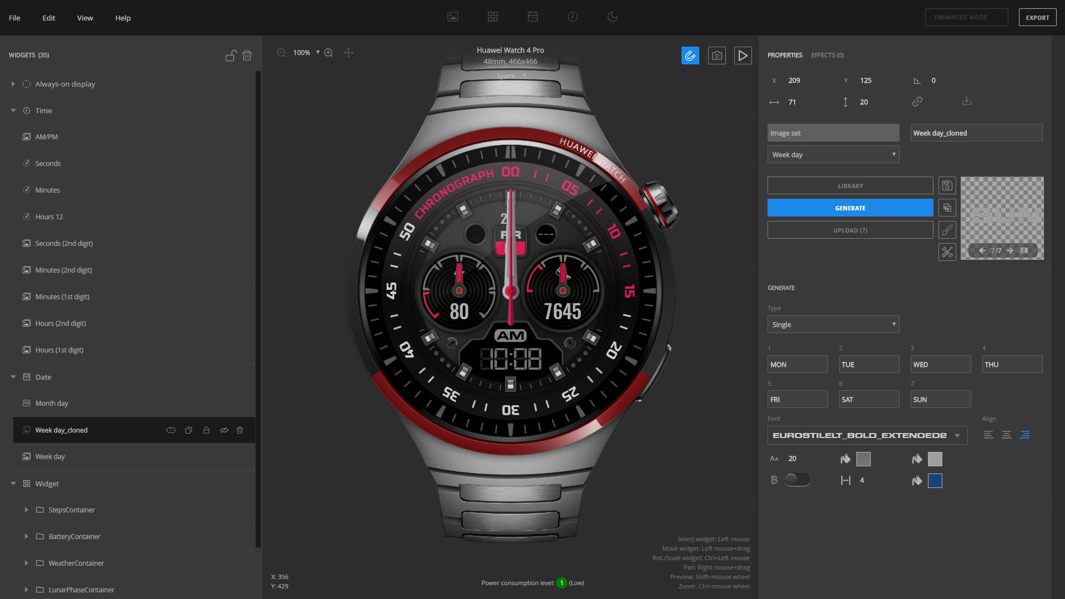Open night mode moon icon in top toolbar
1065x599 pixels.
[612, 17]
